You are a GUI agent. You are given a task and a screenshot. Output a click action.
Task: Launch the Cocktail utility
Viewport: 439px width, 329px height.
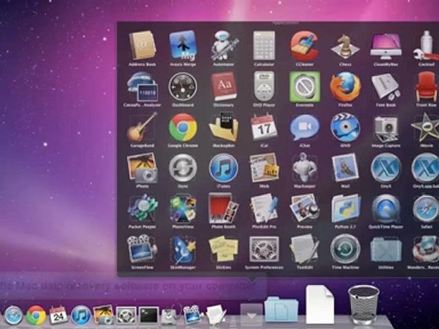426,46
